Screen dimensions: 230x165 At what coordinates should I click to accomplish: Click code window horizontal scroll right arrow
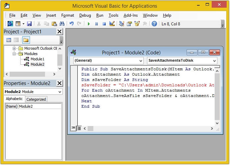[x=212, y=128]
